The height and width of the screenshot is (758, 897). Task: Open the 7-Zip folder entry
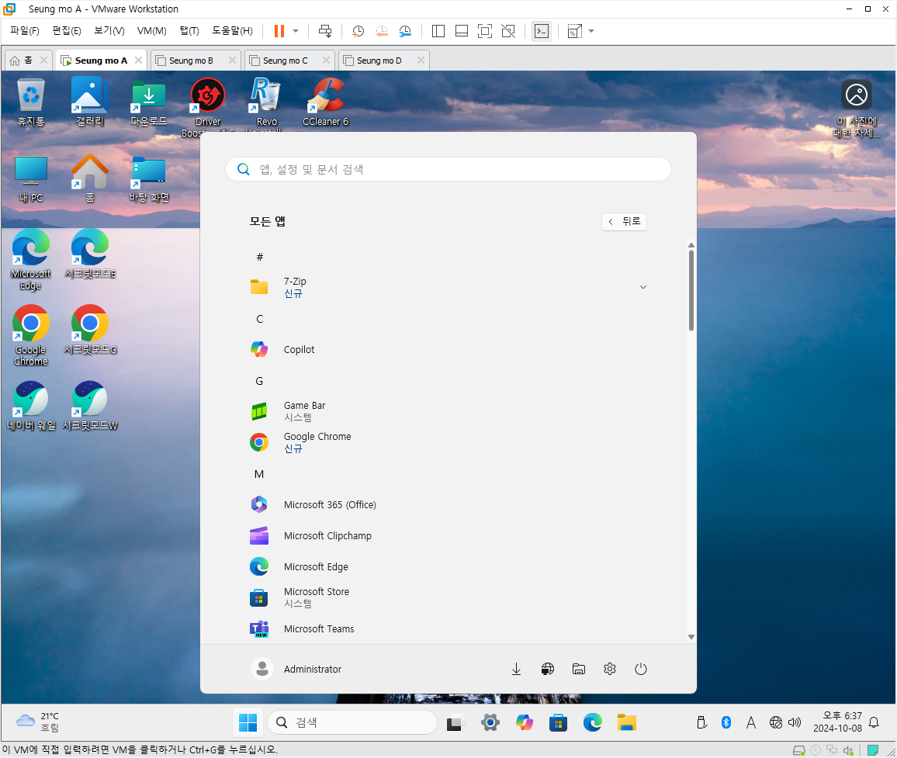(x=448, y=287)
